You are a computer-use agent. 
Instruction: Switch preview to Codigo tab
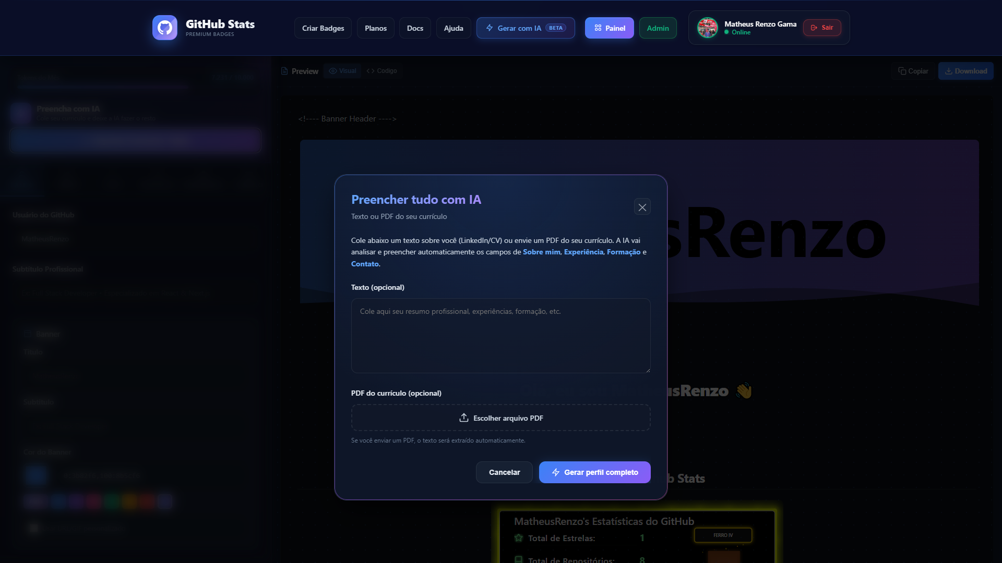[381, 71]
